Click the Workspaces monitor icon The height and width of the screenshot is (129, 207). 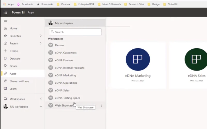[x=5, y=99]
